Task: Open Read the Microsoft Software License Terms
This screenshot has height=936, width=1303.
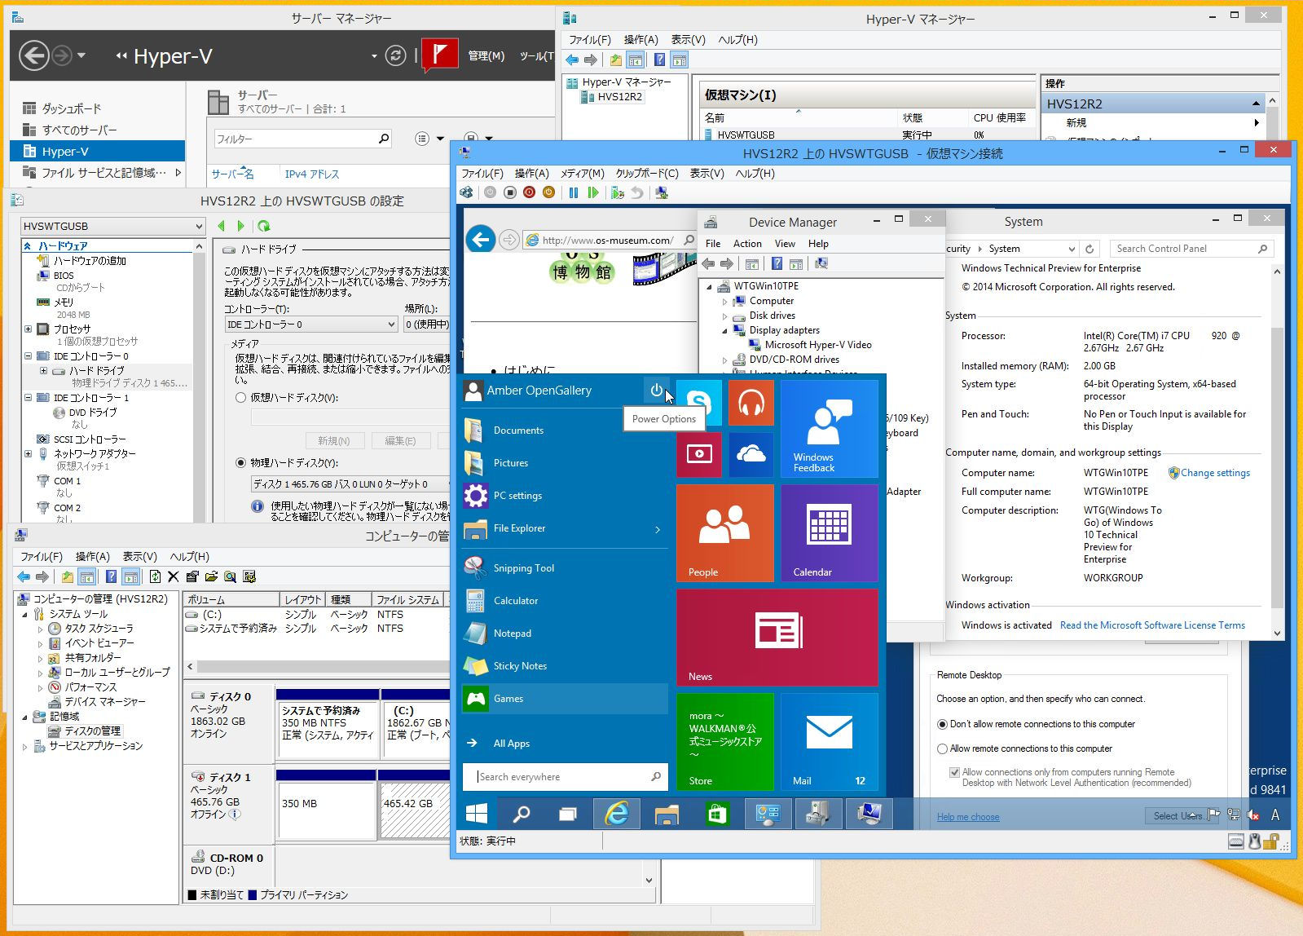Action: pos(1152,625)
